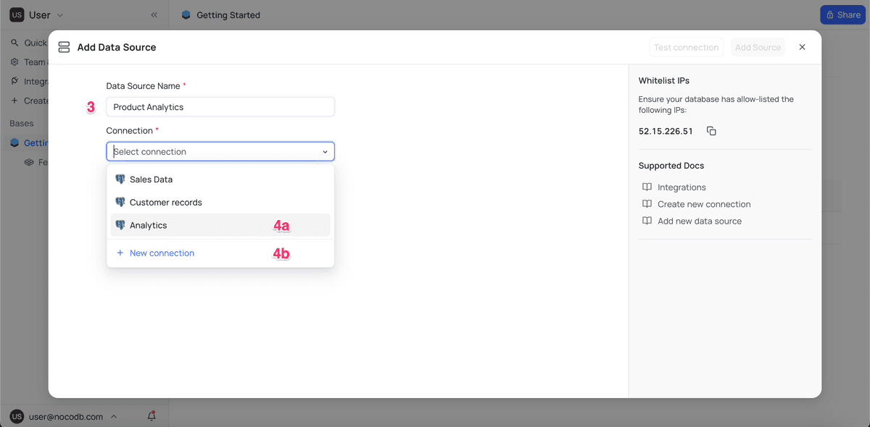Click the Getting Started base icon
Screen dimensions: 870x427
(16, 143)
